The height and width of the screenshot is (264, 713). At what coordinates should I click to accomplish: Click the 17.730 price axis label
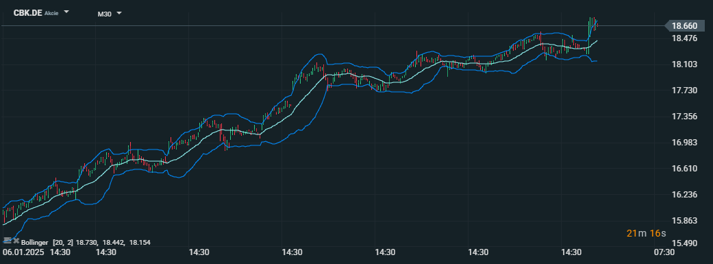(684, 90)
